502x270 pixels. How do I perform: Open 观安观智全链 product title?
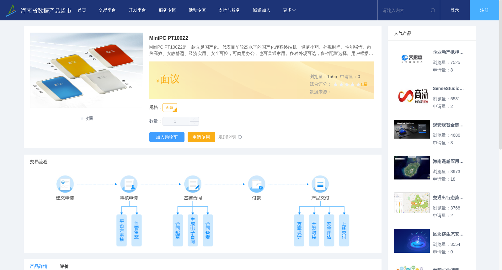448,125
